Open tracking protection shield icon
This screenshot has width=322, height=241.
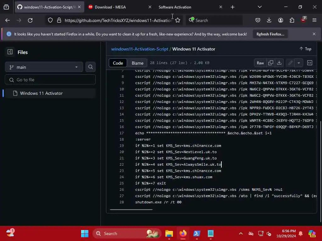(50, 20)
